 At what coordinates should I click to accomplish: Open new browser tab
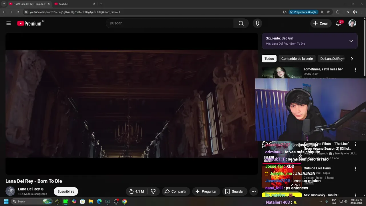tap(101, 4)
